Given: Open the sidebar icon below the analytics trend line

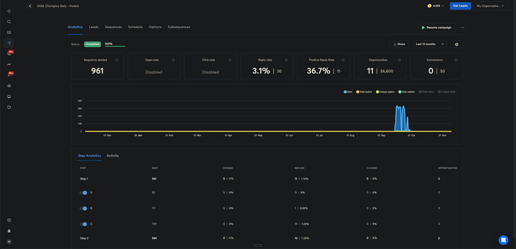Looking at the screenshot, I should [x=9, y=75].
